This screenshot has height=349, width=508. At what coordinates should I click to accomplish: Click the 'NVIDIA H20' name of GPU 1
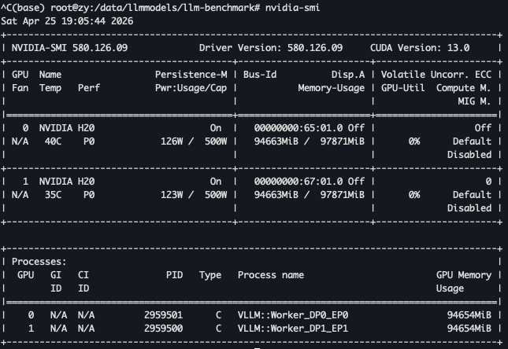tap(67, 182)
